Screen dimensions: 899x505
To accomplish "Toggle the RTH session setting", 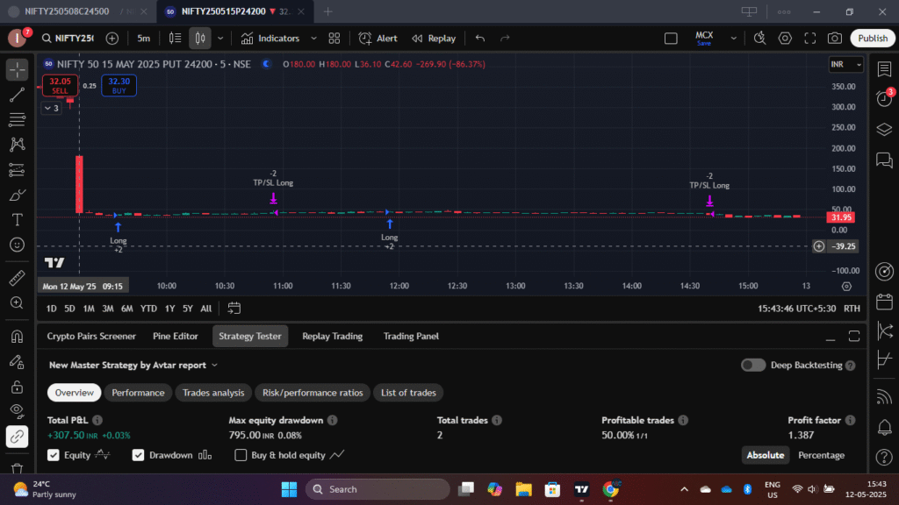I will pos(852,309).
